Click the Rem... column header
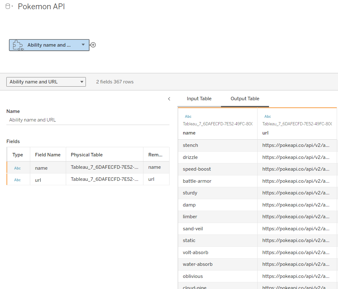Image resolution: width=338 pixels, height=289 pixels. (156, 154)
